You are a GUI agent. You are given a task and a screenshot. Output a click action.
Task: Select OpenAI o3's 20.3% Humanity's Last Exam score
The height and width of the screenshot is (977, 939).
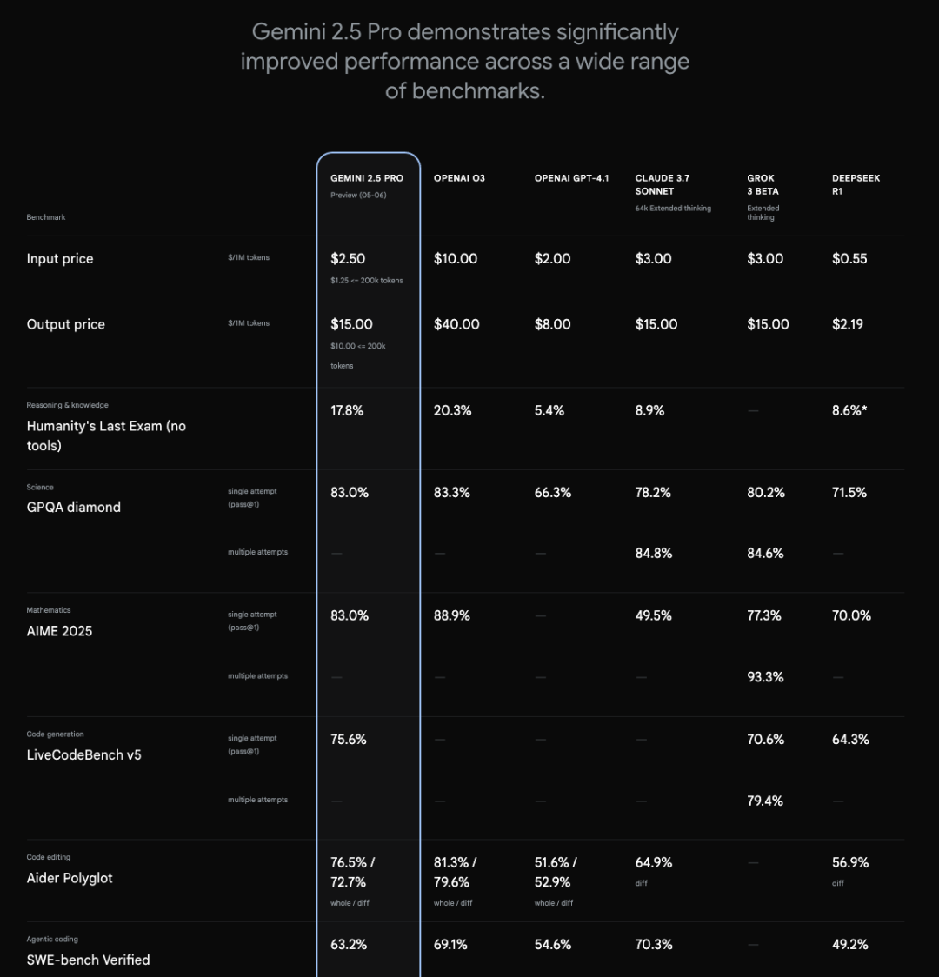point(452,410)
